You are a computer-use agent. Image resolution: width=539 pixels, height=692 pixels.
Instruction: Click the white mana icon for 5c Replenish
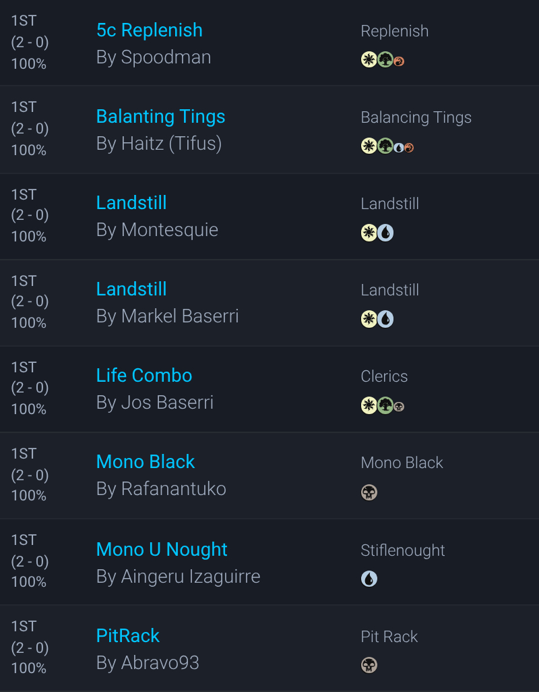coord(369,60)
